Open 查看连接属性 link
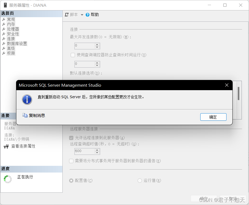The width and height of the screenshot is (249, 205). [x=23, y=146]
